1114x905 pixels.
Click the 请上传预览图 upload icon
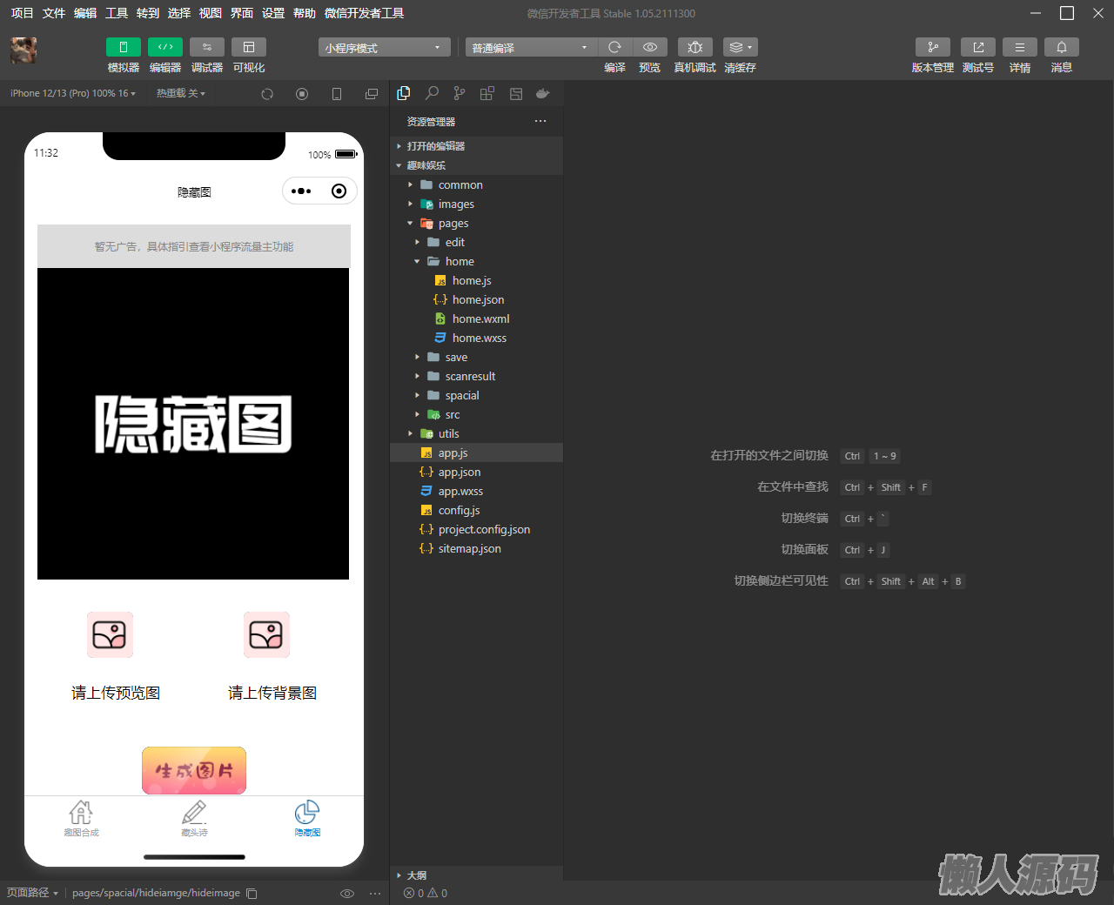110,635
